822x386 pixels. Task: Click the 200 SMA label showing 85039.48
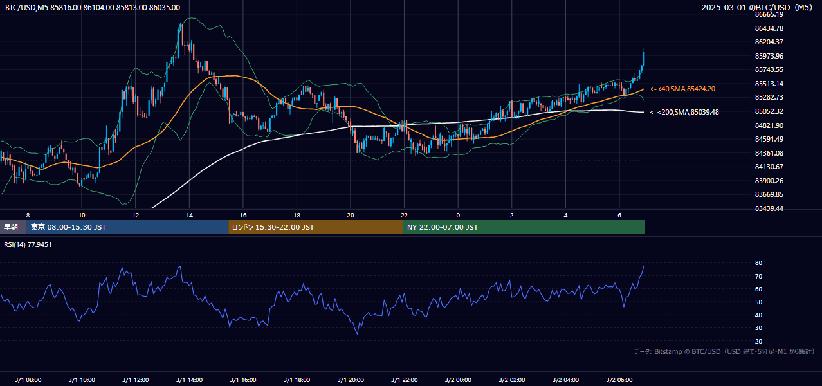[684, 112]
